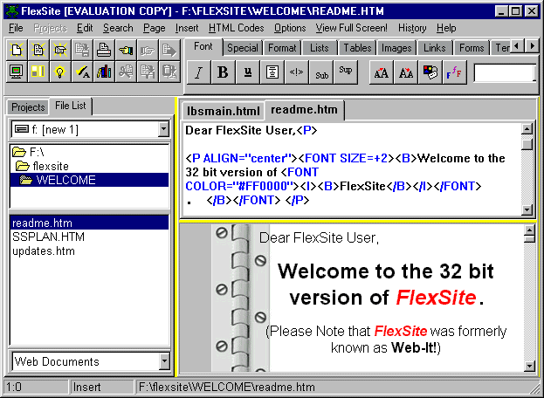Click the computer monitor preview icon

click(x=17, y=72)
